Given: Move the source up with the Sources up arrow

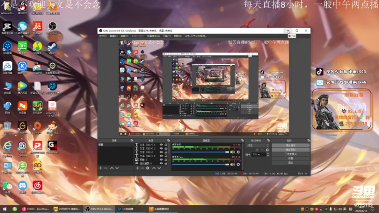Looking at the screenshot, I should click(153, 168).
